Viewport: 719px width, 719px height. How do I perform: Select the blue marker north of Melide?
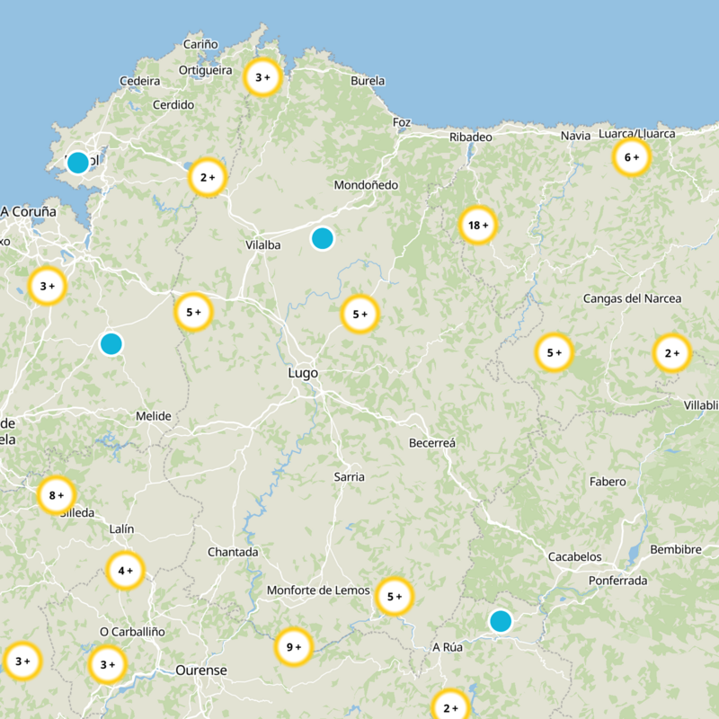[x=111, y=344]
